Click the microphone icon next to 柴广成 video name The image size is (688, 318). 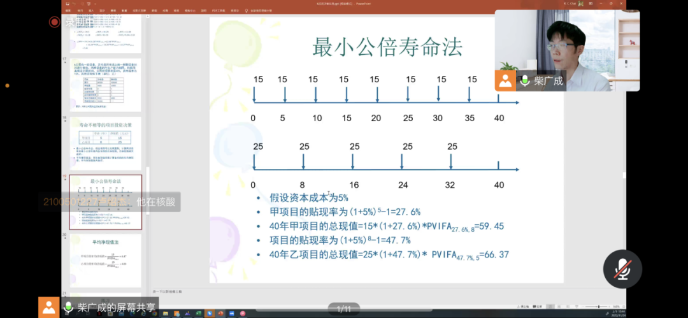(524, 81)
